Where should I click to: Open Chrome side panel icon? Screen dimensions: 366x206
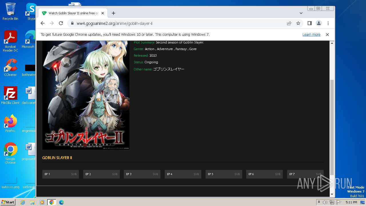[x=309, y=23]
